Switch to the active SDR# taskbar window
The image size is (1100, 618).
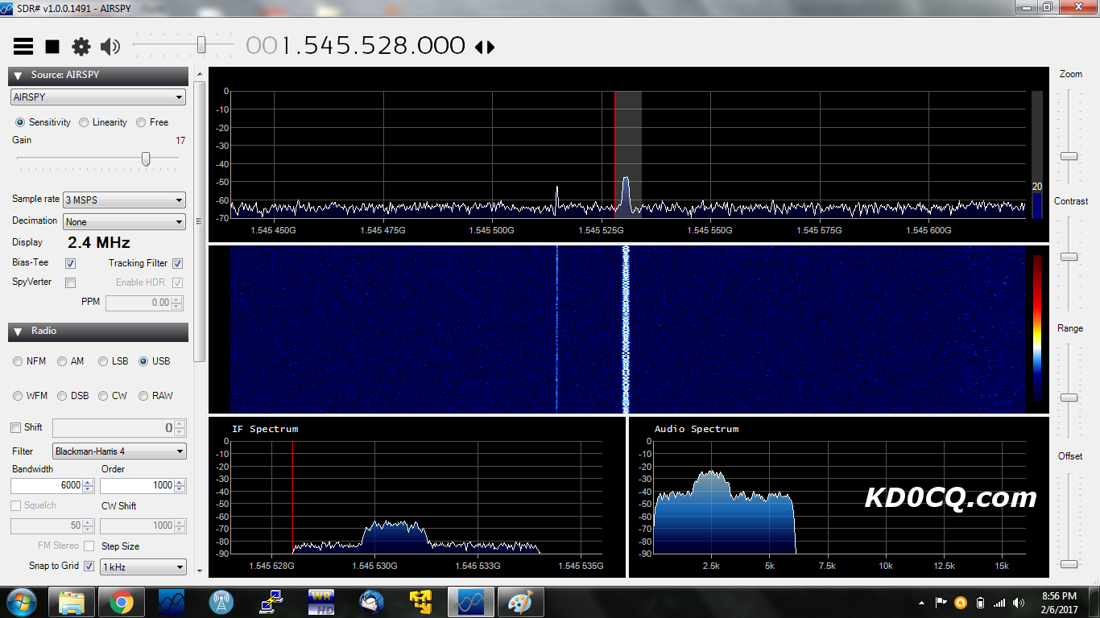click(470, 602)
